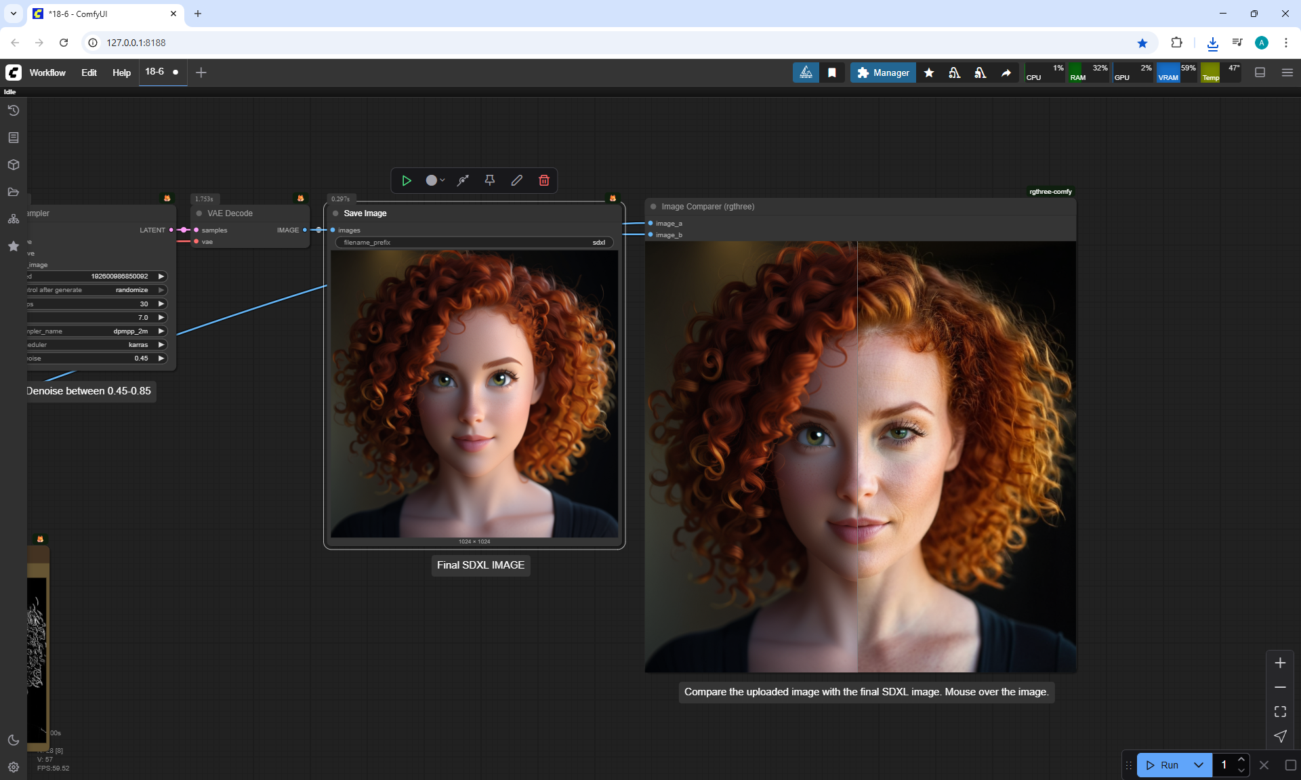Open the Edit menu
Screen dimensions: 1301x780
click(89, 73)
